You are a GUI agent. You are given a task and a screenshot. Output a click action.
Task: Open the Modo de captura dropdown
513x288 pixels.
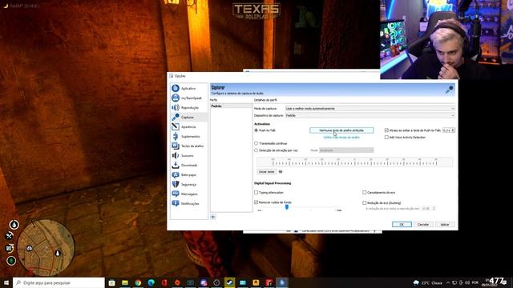pyautogui.click(x=370, y=109)
